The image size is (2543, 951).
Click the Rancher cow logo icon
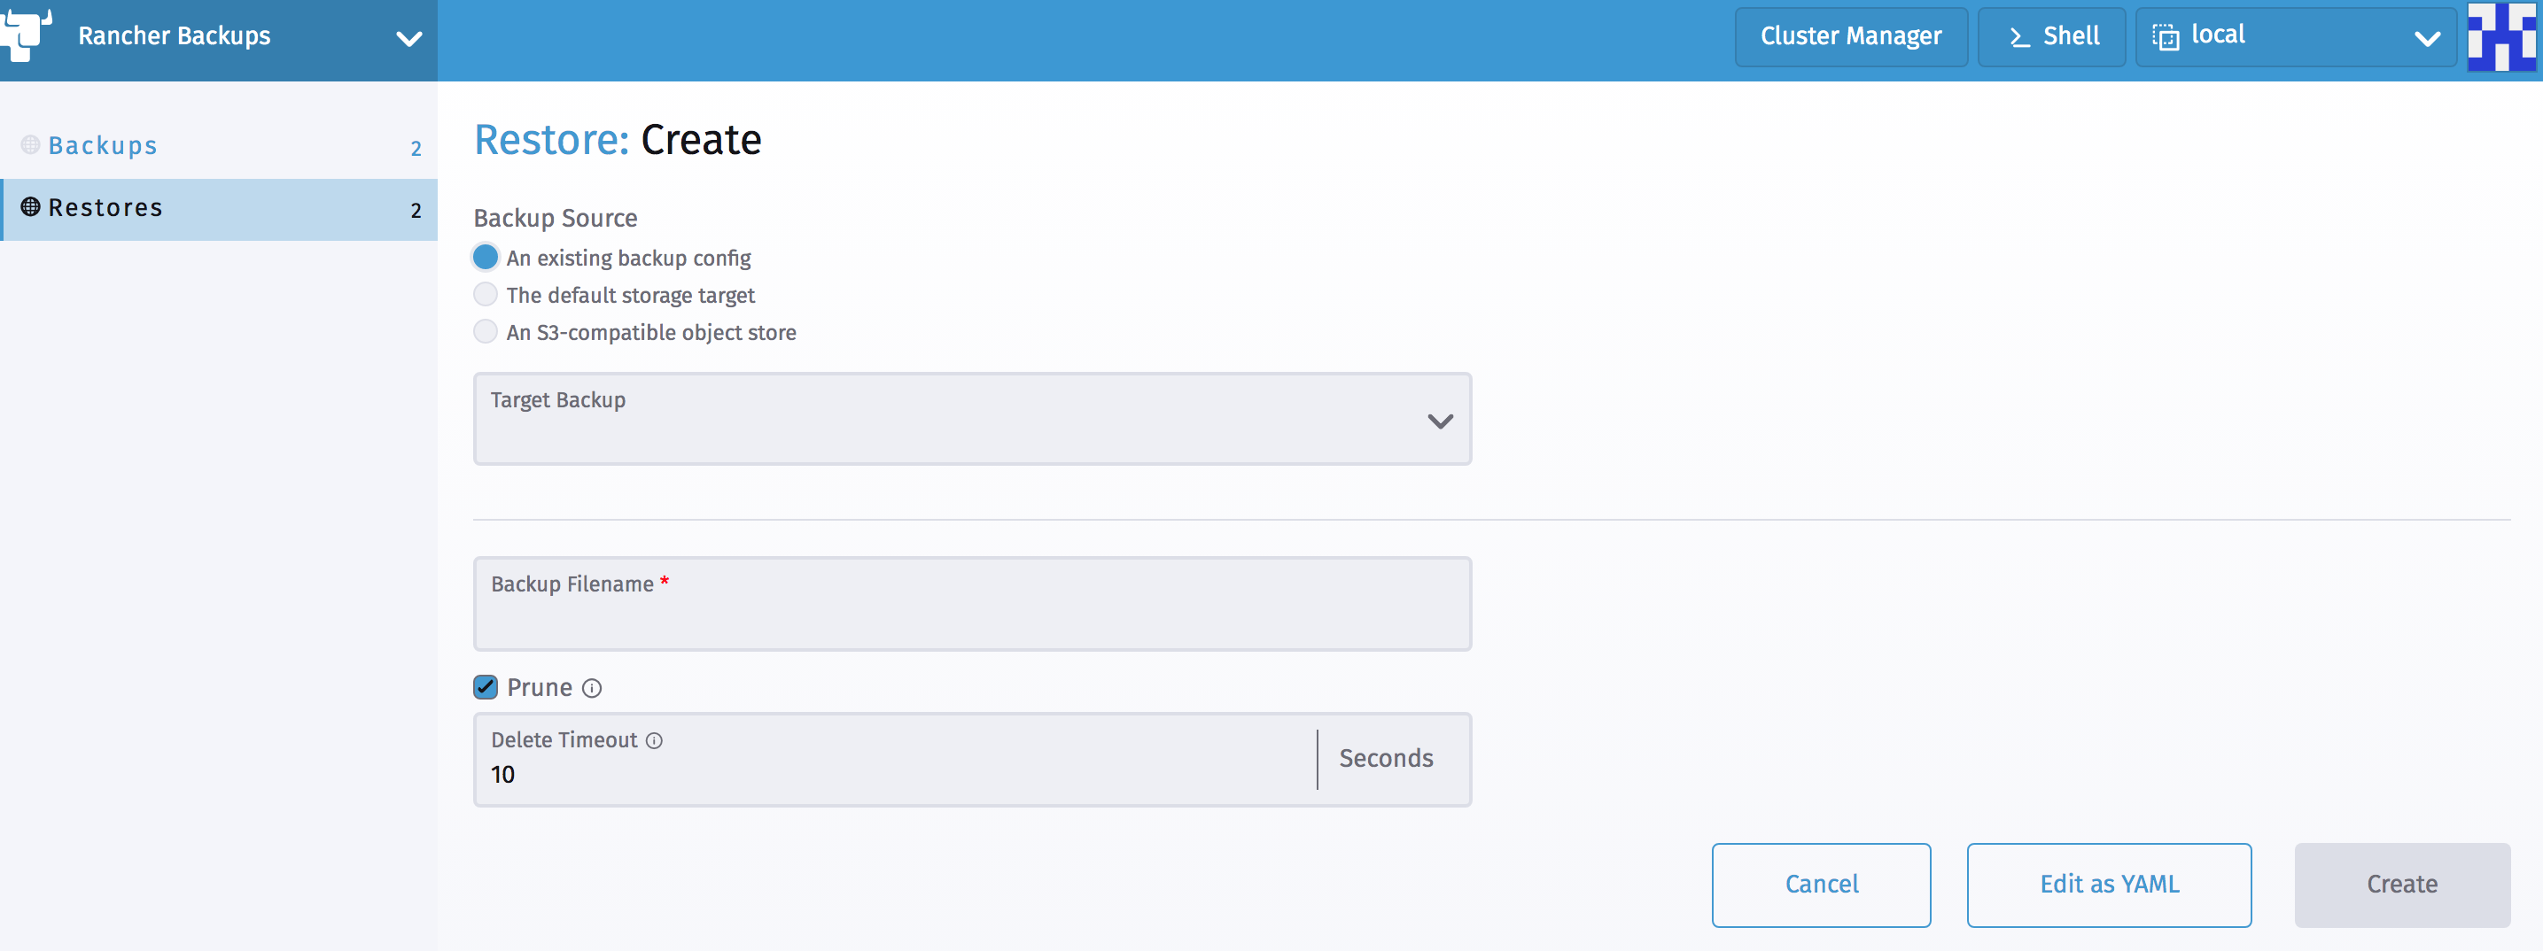click(x=26, y=35)
